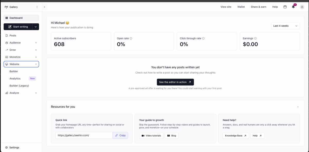Click the Grow trend arrow icon
This screenshot has width=309, height=152.
tap(7, 50)
